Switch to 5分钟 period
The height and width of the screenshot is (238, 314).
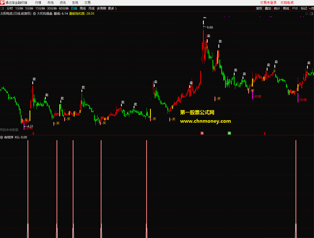pyautogui.click(x=29, y=8)
